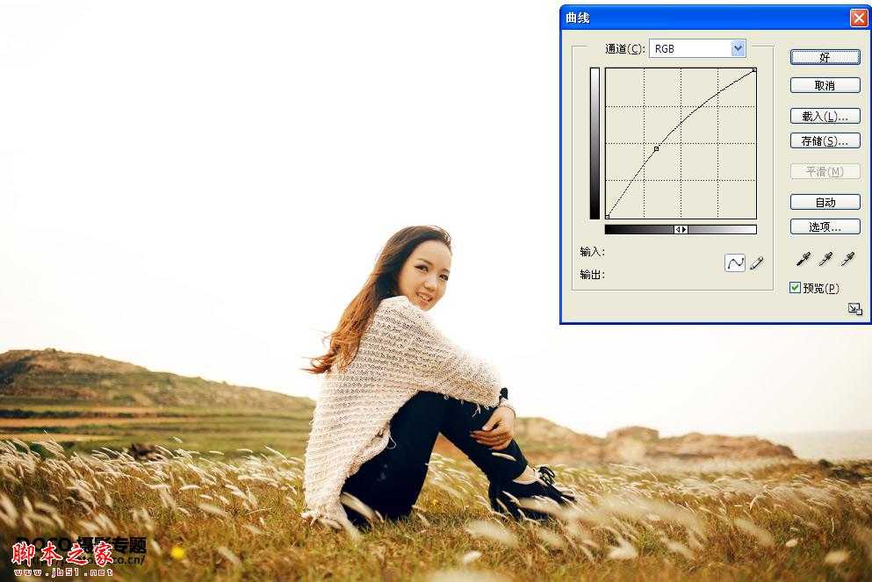
Task: Click the 存储(S)... Save button
Action: coord(825,140)
